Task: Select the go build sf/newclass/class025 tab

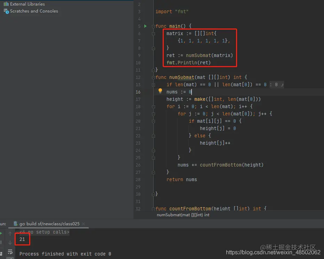Action: tap(49, 224)
